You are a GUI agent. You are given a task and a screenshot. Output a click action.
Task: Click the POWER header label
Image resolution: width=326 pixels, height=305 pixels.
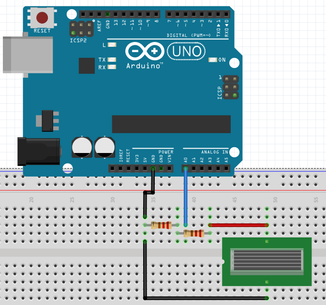pos(166,152)
